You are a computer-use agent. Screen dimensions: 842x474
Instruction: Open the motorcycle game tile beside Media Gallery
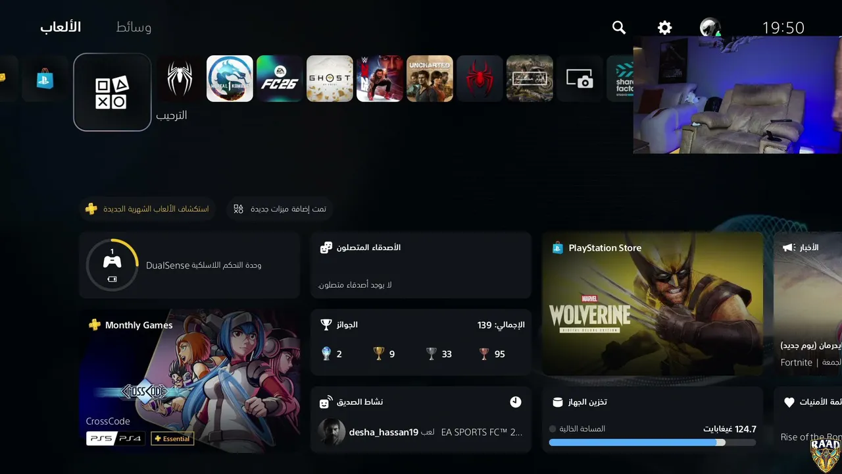pos(530,79)
